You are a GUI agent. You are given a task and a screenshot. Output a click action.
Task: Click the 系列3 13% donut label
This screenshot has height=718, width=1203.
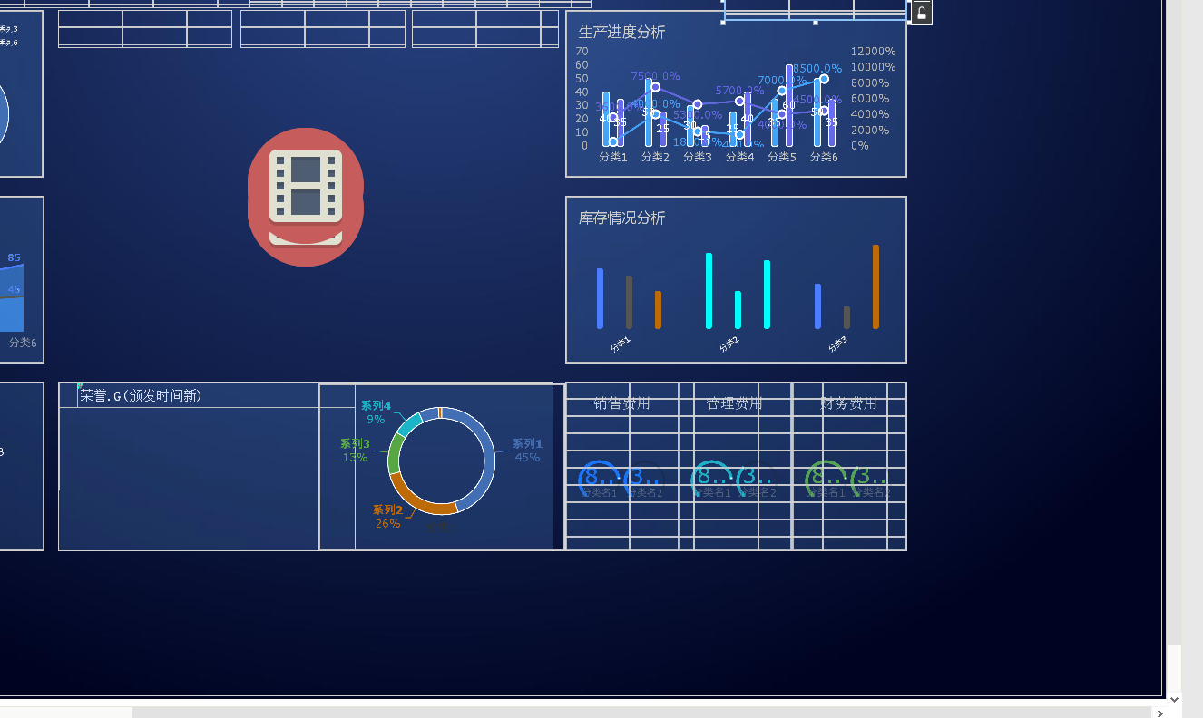coord(356,451)
